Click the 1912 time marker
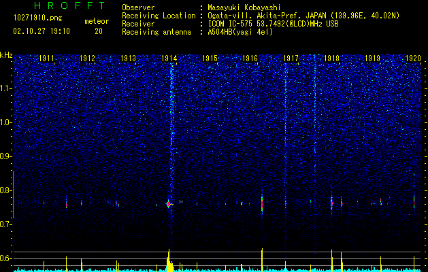Viewport: 428px width, 272px height. click(x=87, y=58)
